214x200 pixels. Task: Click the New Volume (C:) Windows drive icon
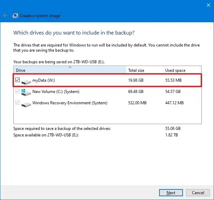(x=26, y=93)
